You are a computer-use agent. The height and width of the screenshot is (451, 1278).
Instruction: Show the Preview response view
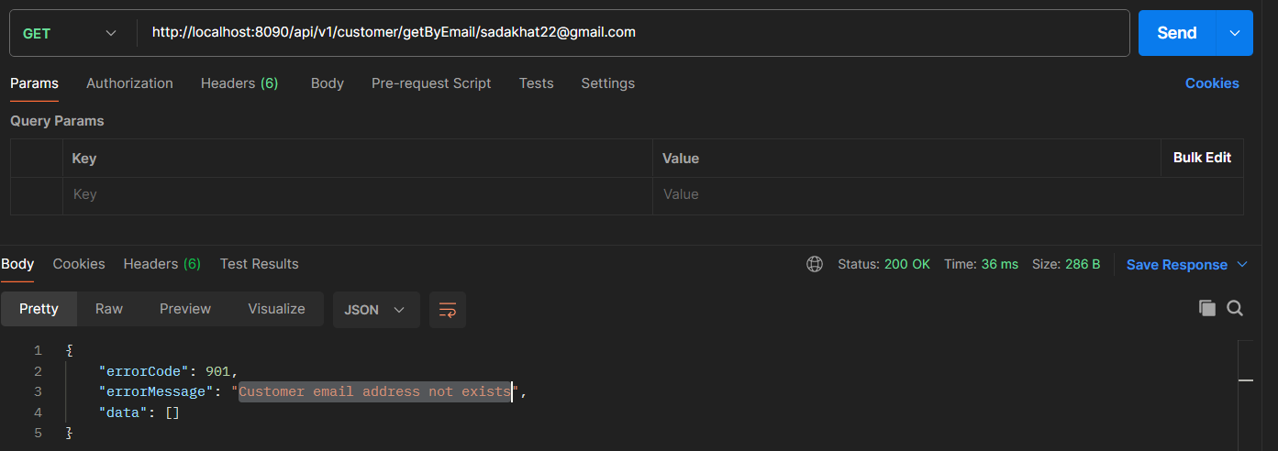(x=185, y=309)
